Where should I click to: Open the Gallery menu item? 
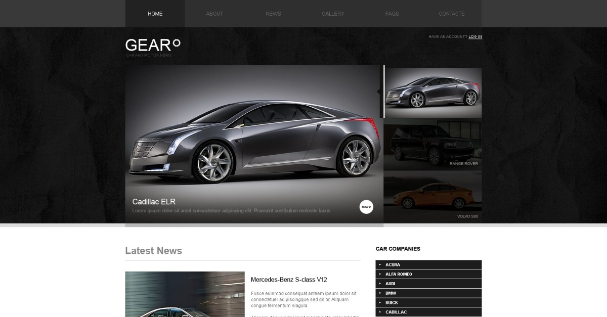click(x=333, y=14)
